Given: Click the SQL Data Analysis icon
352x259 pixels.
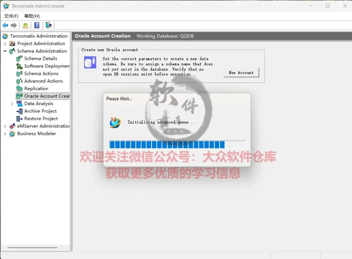Looking at the screenshot, I should [x=19, y=104].
